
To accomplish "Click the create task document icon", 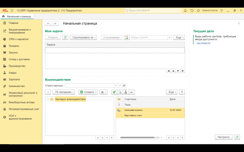I will (127, 37).
